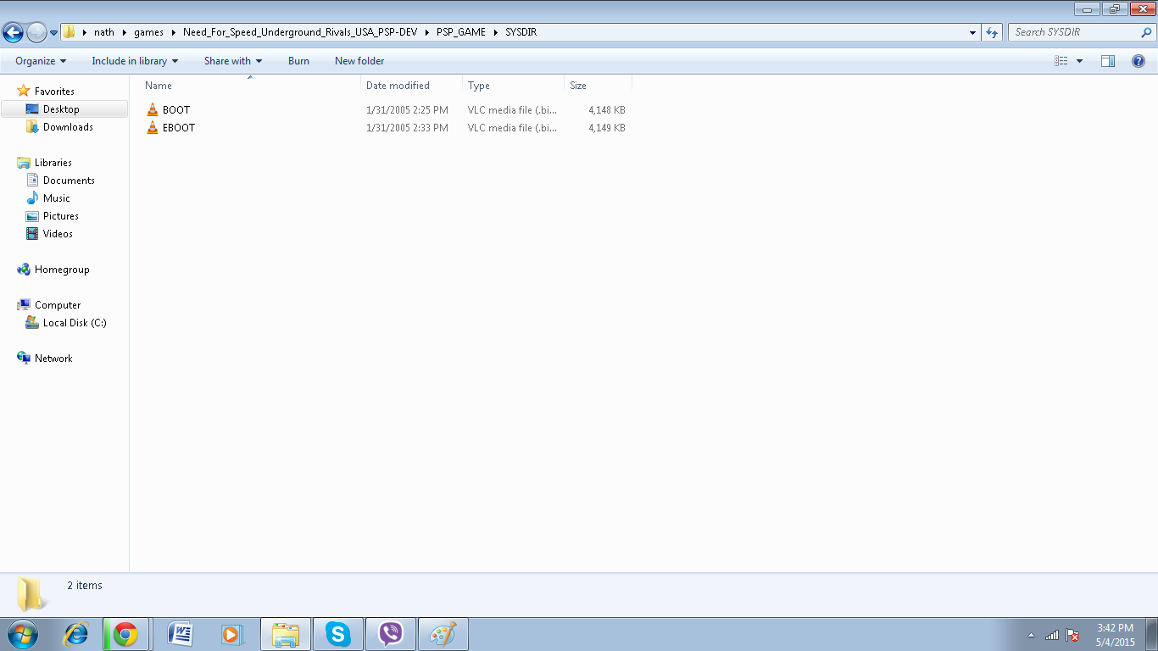Click the games breadcrumb segment

point(148,32)
